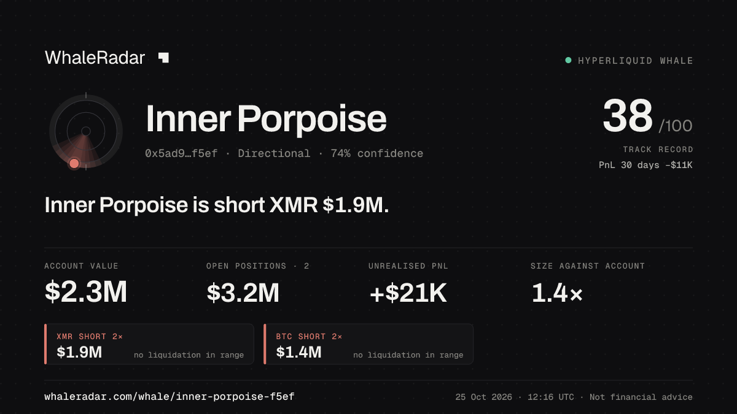The width and height of the screenshot is (737, 414).
Task: Click the $3.2M open positions value
Action: pyautogui.click(x=243, y=293)
